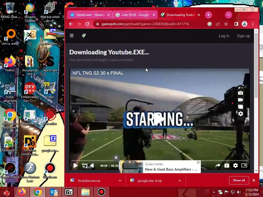Click the play button in video controls
Screen dimensions: 263x197
(x=76, y=166)
